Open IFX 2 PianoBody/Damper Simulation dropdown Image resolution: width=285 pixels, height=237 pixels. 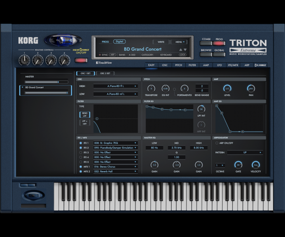116,148
